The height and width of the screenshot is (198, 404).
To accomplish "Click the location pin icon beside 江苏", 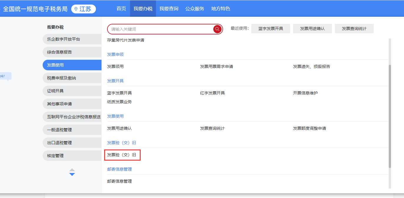I will [x=76, y=9].
